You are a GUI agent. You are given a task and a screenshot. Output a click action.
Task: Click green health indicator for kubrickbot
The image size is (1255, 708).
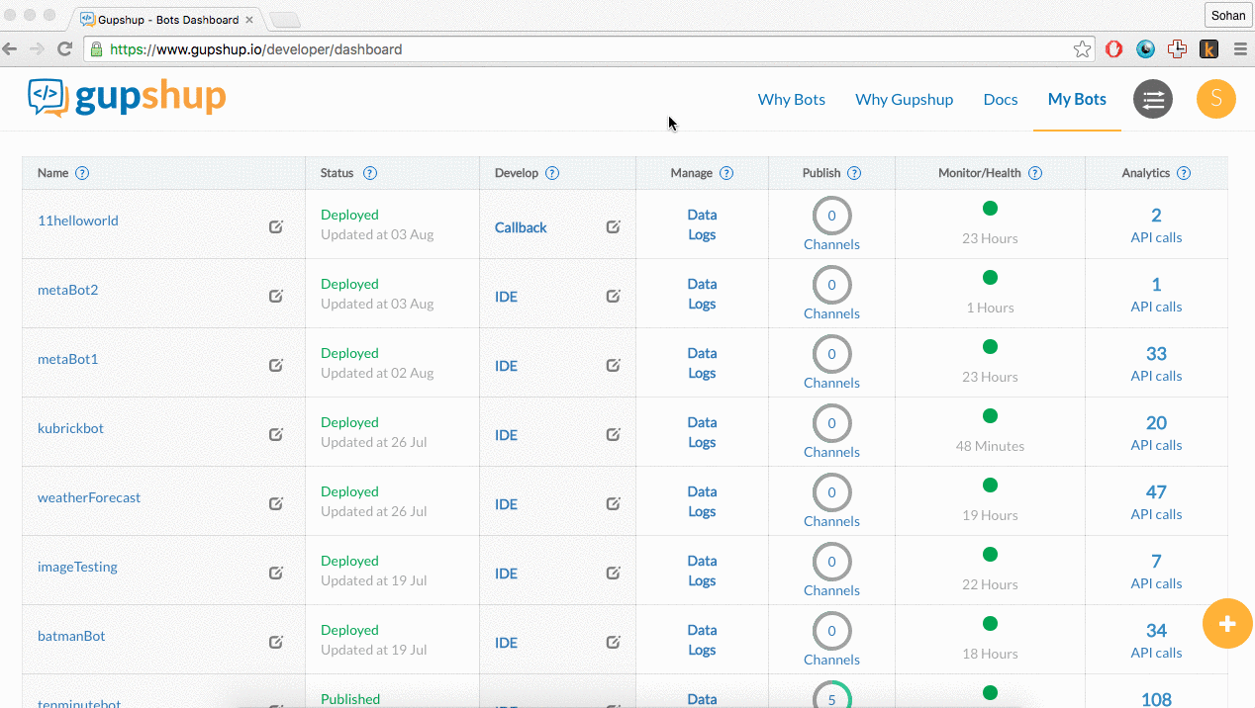click(990, 416)
